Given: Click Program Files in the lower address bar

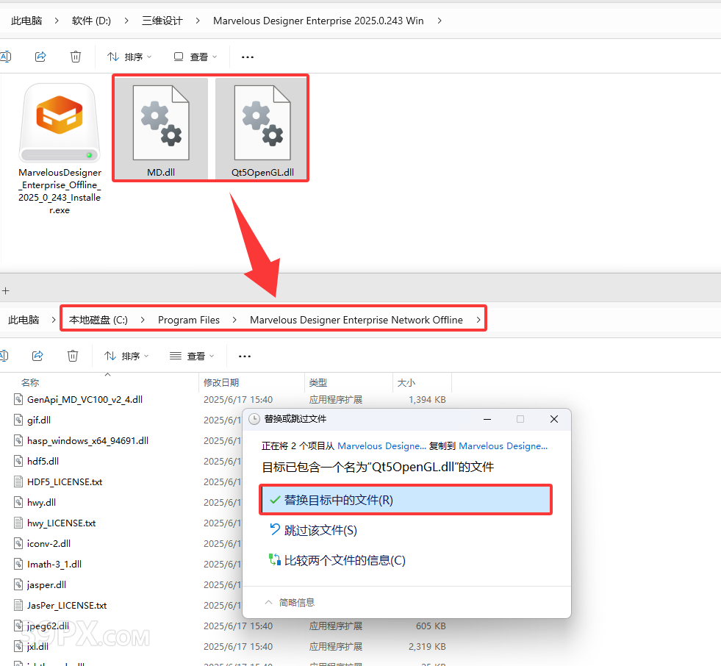Looking at the screenshot, I should point(189,320).
